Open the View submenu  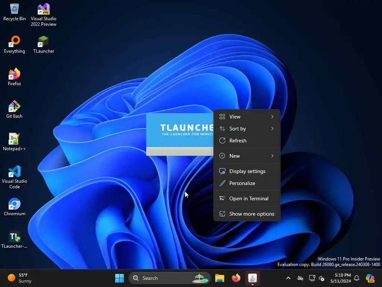(247, 117)
